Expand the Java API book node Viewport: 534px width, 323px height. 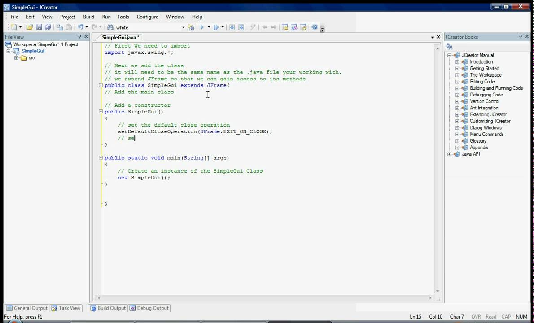click(x=449, y=154)
